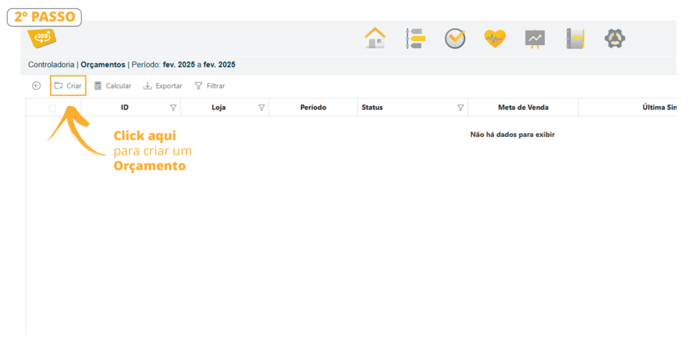Open the notebook icon
The image size is (697, 356).
[x=574, y=38]
